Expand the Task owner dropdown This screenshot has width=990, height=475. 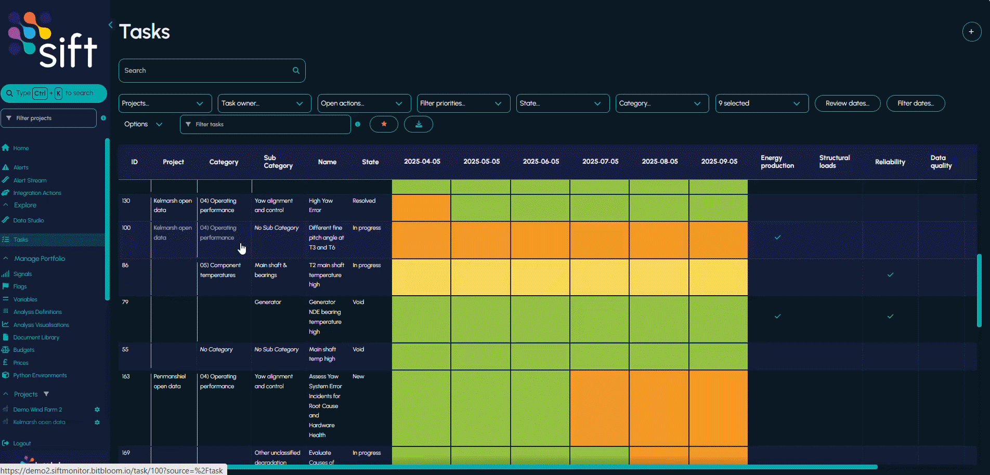click(x=264, y=103)
